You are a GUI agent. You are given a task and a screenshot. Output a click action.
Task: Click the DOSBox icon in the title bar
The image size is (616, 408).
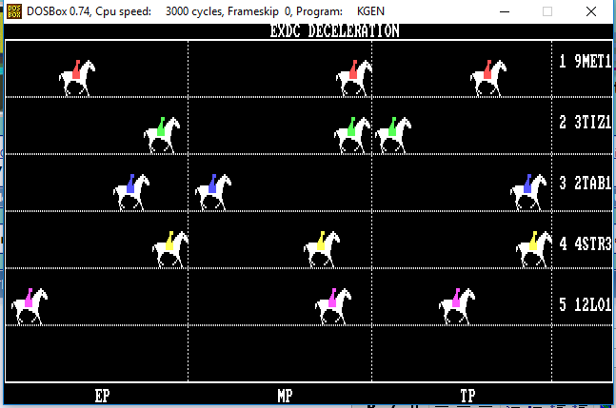tap(14, 11)
